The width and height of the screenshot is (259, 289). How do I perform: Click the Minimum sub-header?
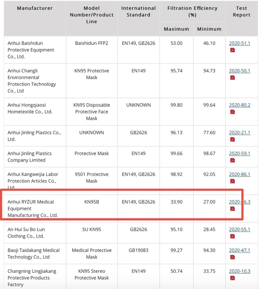209,29
